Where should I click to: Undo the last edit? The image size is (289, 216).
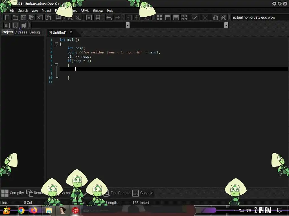click(x=109, y=18)
